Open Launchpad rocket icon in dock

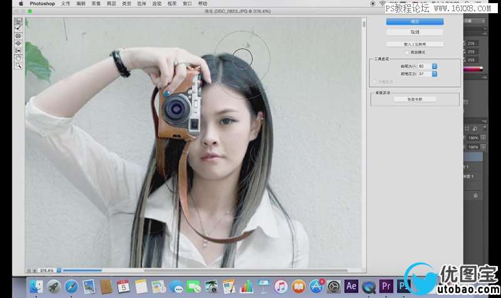coord(54,286)
